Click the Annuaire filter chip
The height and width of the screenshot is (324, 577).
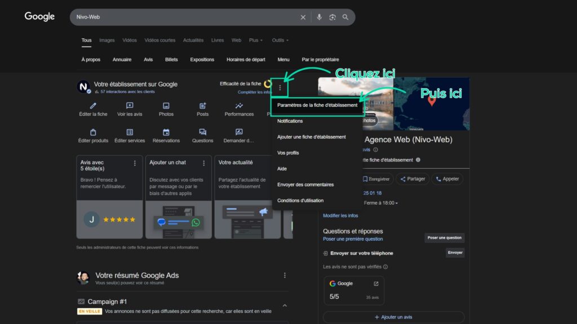[x=122, y=60]
